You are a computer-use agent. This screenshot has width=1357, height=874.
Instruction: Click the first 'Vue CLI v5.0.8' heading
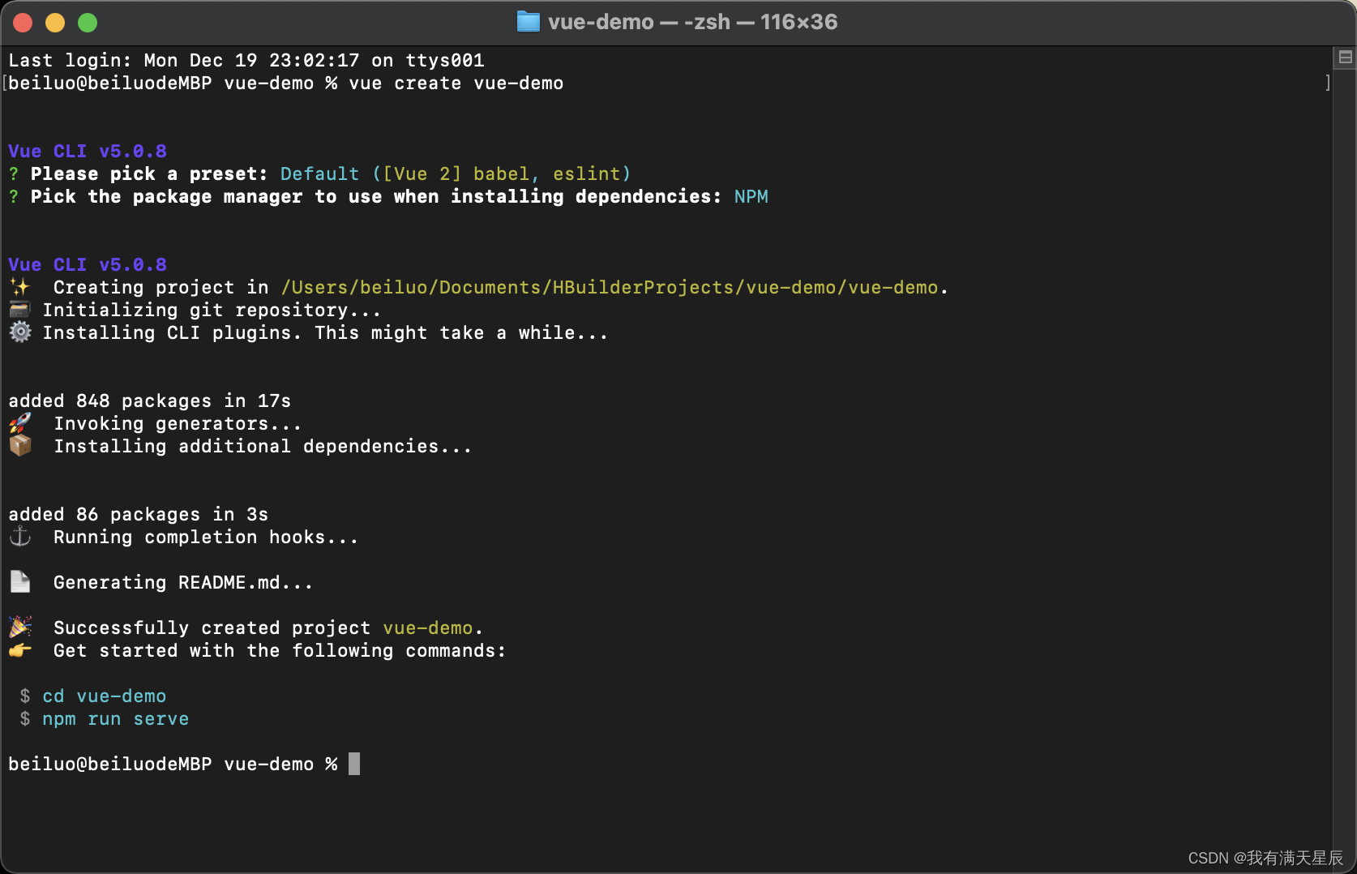[88, 151]
